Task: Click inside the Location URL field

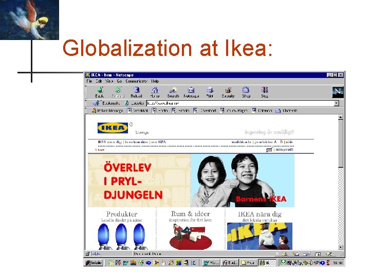Action: click(240, 103)
